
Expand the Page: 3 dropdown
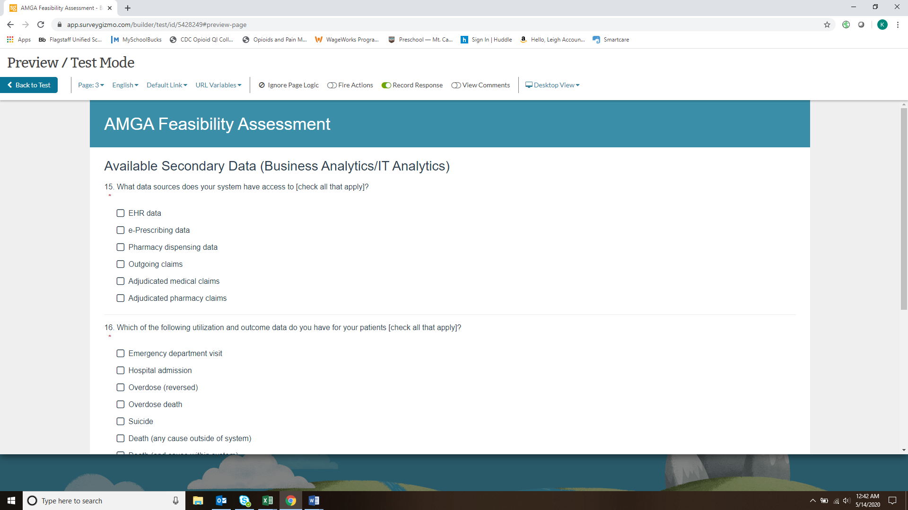tap(91, 85)
